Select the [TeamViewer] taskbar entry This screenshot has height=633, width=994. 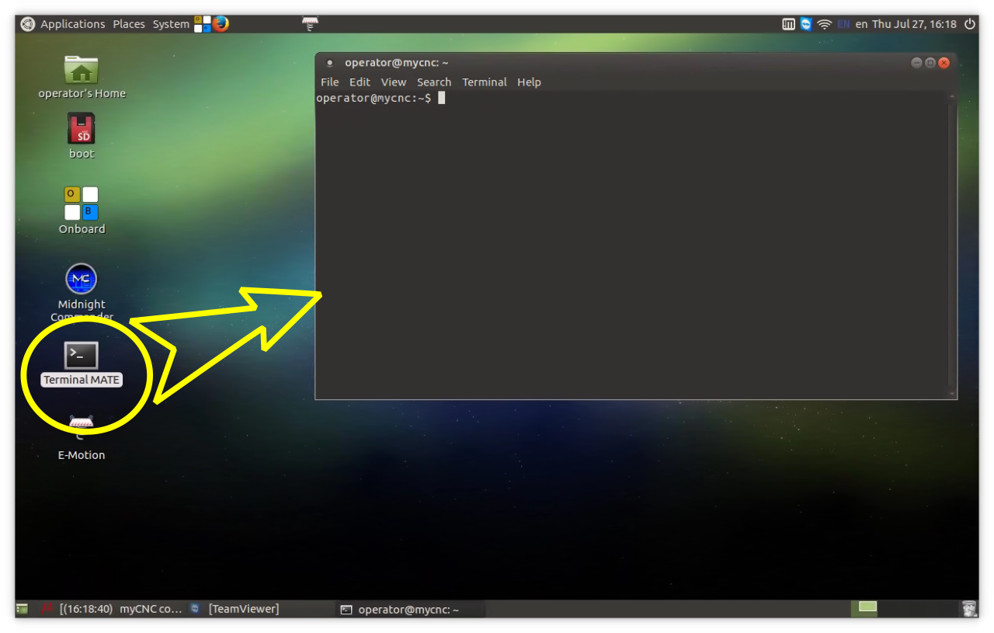(242, 610)
